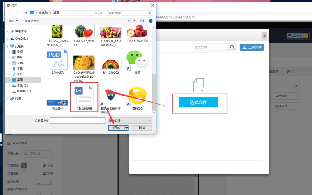Image resolution: width=312 pixels, height=195 pixels.
Task: Select 桌面 in the navigation tree
Action: click(x=20, y=80)
